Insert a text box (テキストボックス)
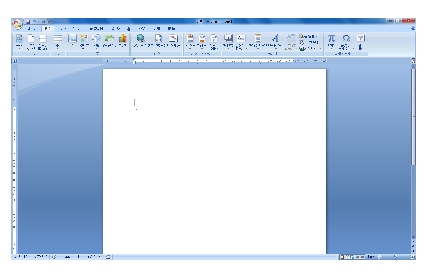 [241, 42]
